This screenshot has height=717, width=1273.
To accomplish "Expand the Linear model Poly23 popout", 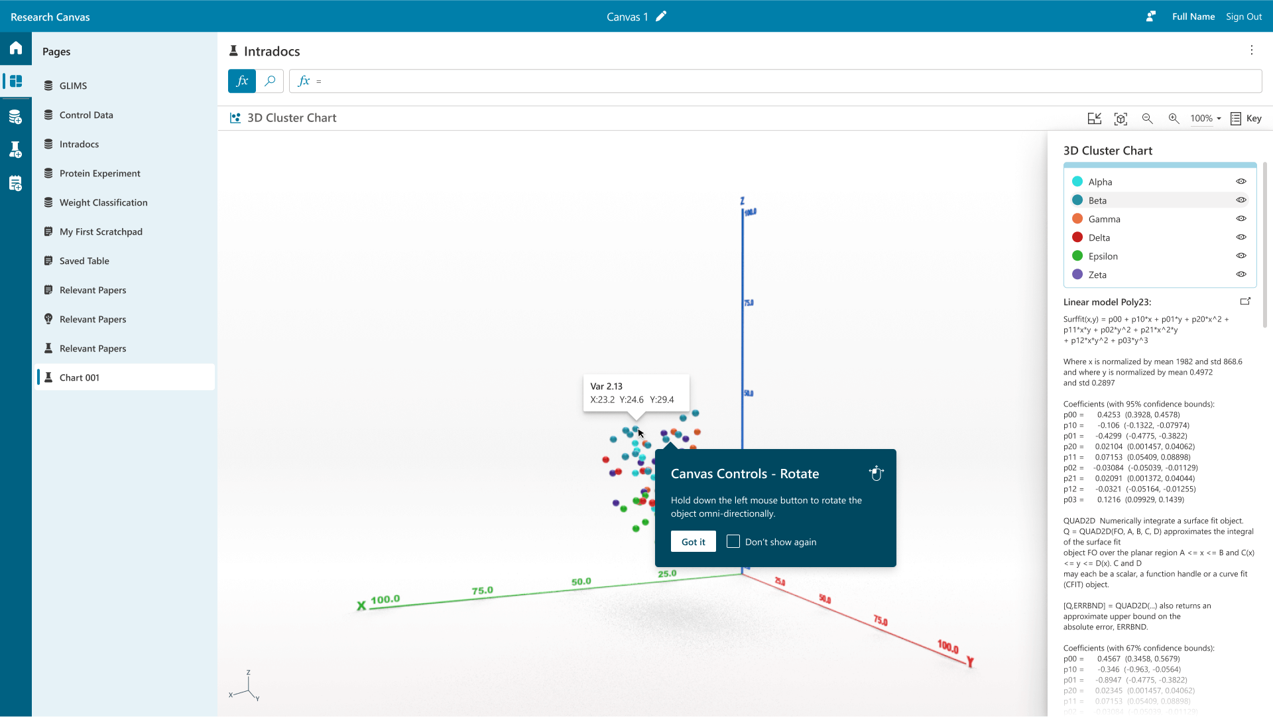I will 1245,302.
